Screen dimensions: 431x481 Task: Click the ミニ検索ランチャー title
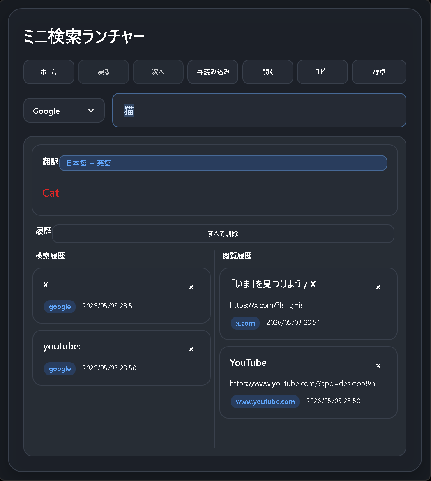click(x=84, y=36)
